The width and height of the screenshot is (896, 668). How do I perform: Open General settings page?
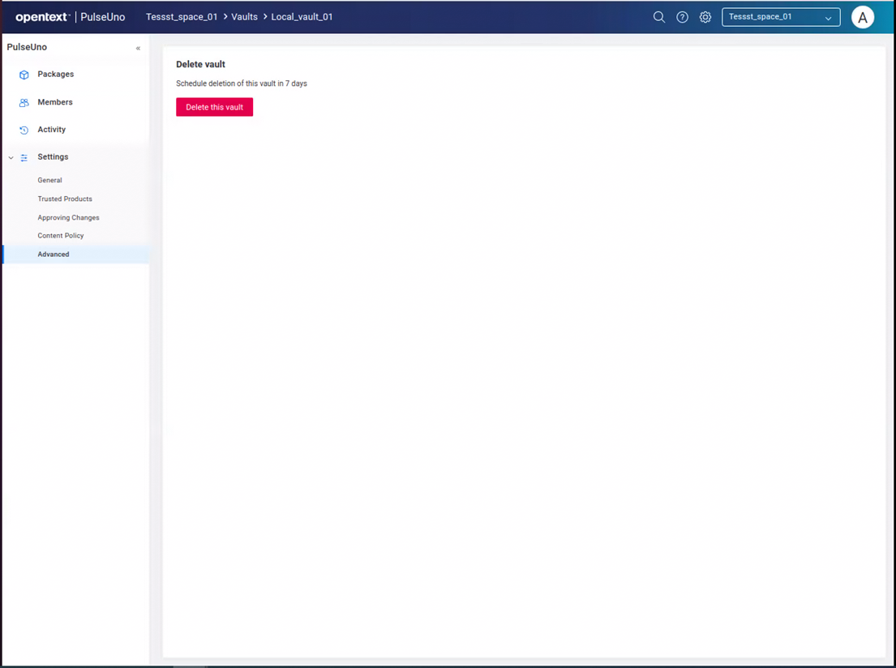coord(49,180)
